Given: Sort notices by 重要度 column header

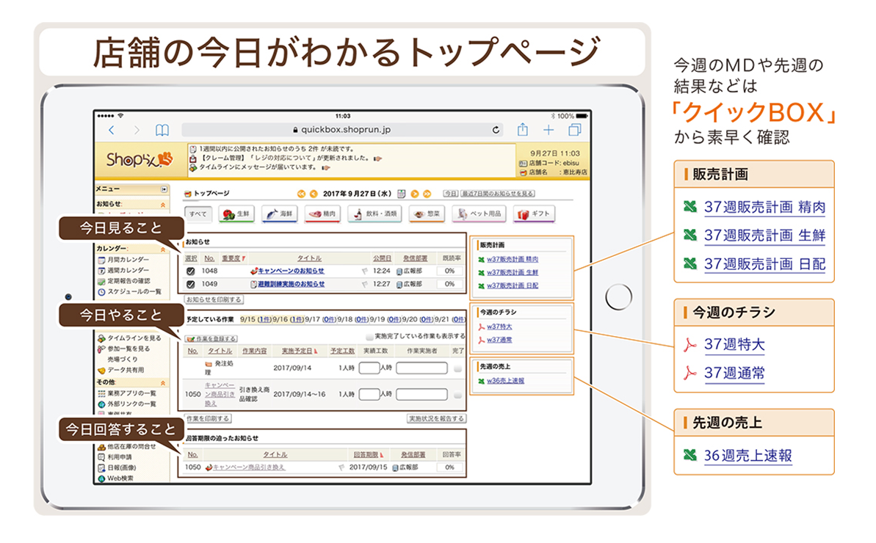Looking at the screenshot, I should pyautogui.click(x=233, y=258).
